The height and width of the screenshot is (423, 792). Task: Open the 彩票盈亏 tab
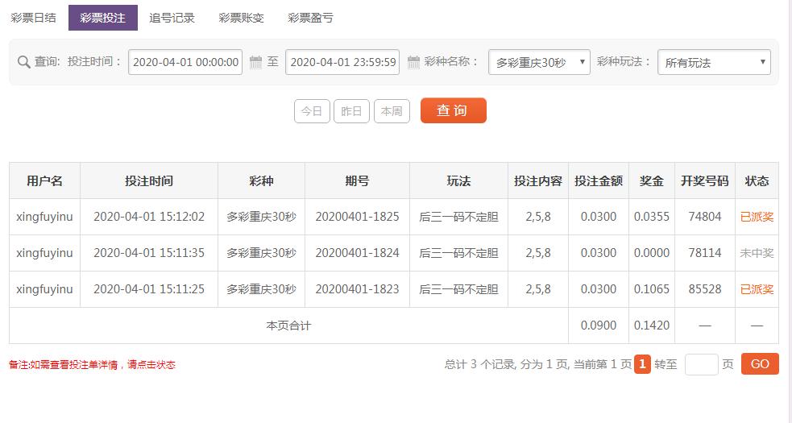pyautogui.click(x=310, y=17)
